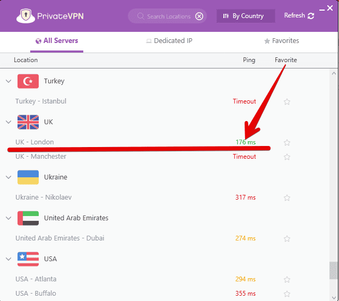Click the UK flag icon

[x=28, y=122]
